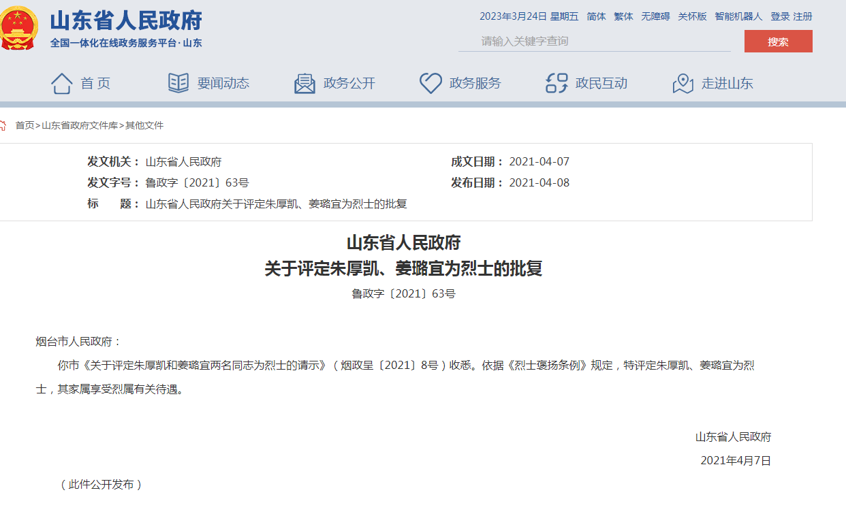Screen dimensions: 846x516
Task: Click the 走进山东 location pin icon
Action: pos(682,84)
